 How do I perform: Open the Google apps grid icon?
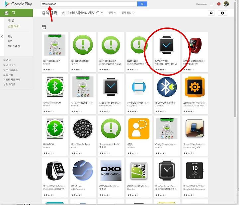coord(211,4)
